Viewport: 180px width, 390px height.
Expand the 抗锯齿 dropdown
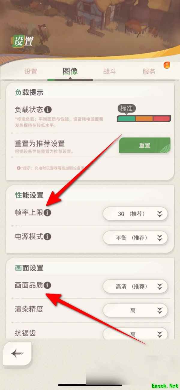tap(135, 333)
